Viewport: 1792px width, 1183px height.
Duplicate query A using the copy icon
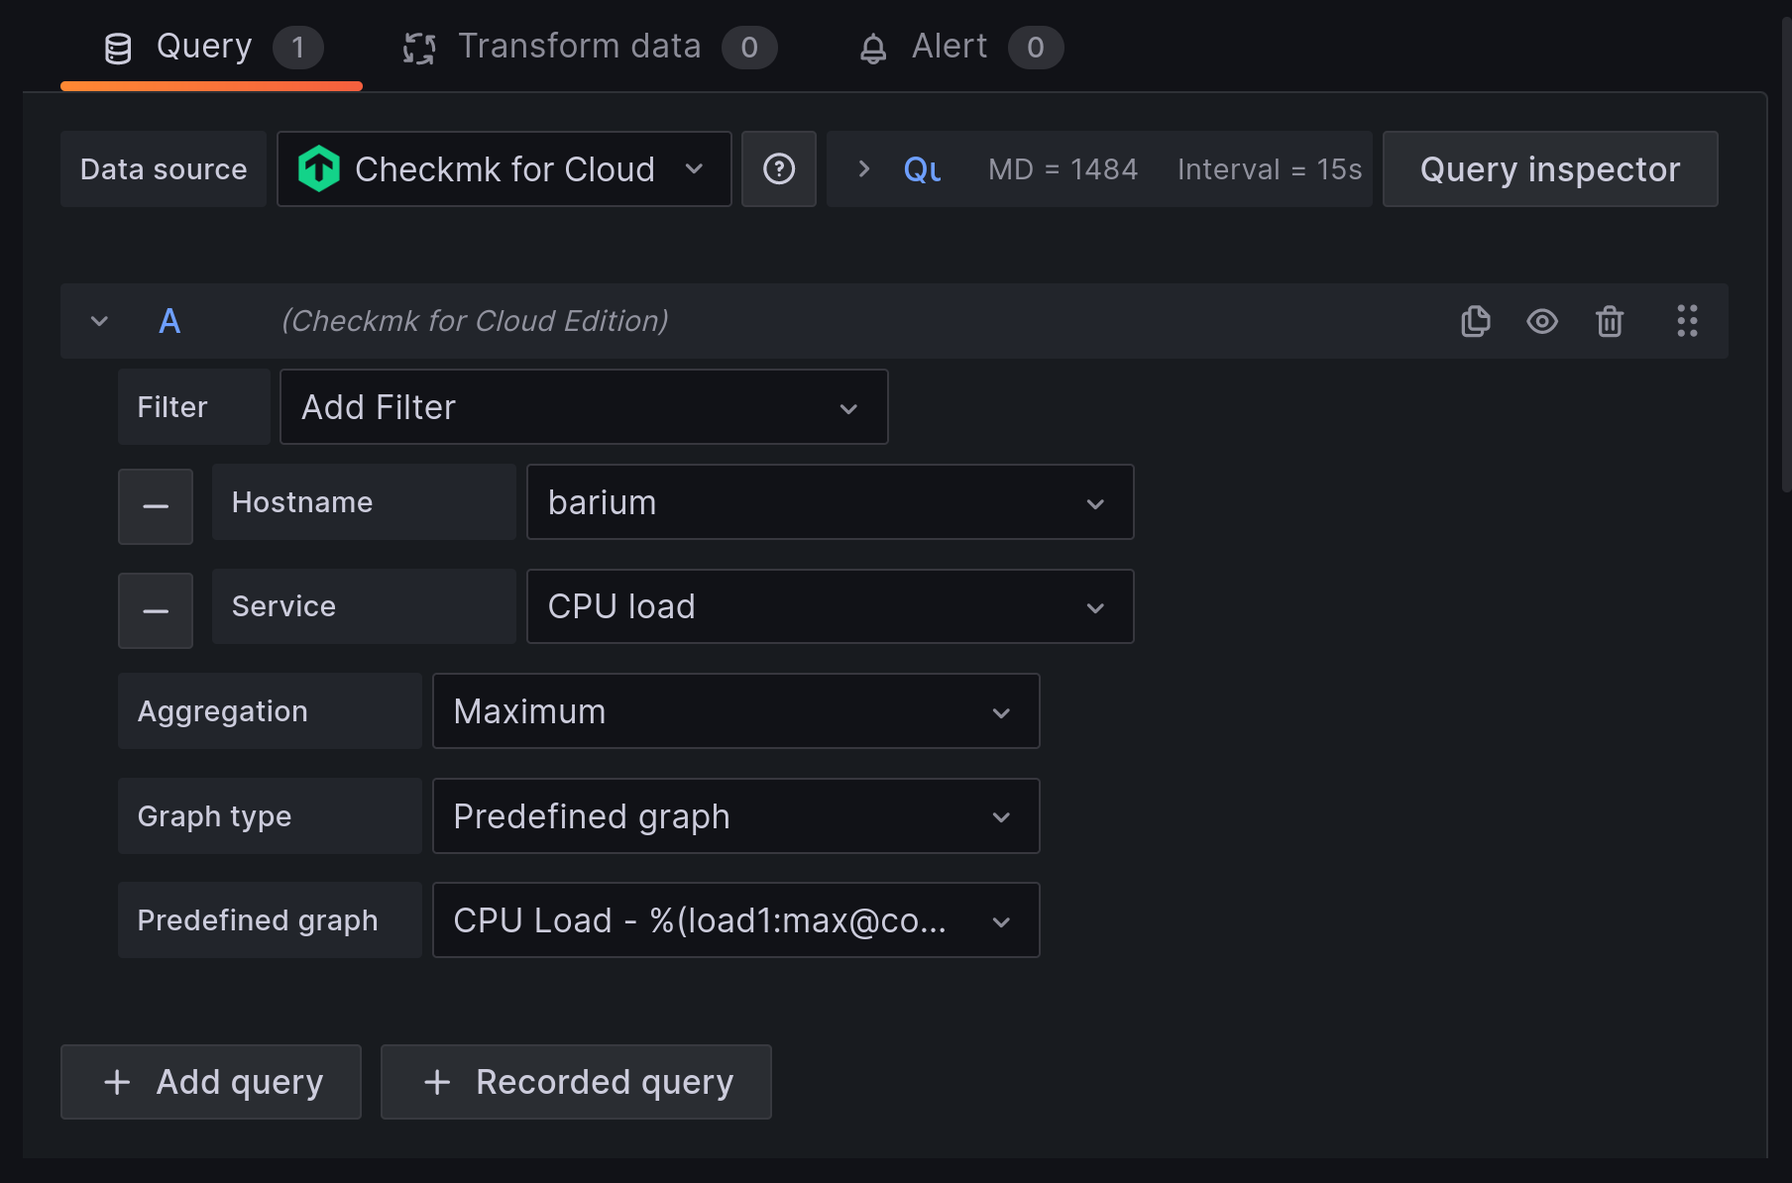point(1475,321)
